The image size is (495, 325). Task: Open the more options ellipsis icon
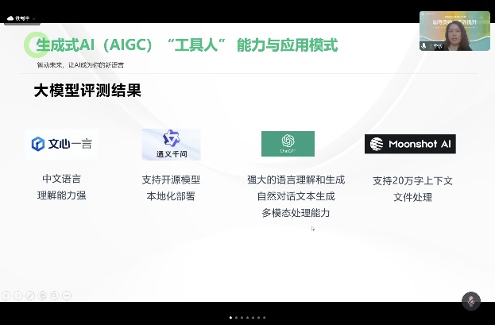tap(67, 296)
